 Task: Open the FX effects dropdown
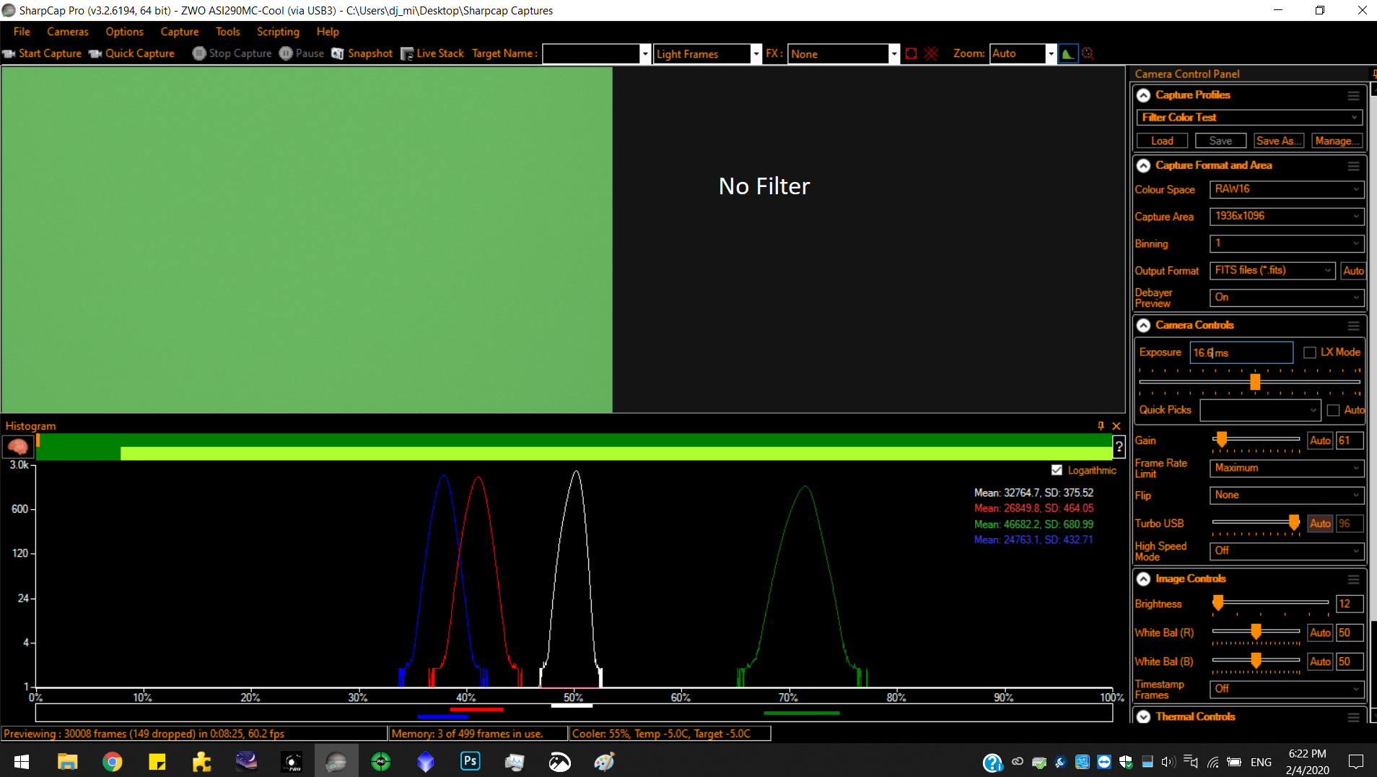pos(893,54)
